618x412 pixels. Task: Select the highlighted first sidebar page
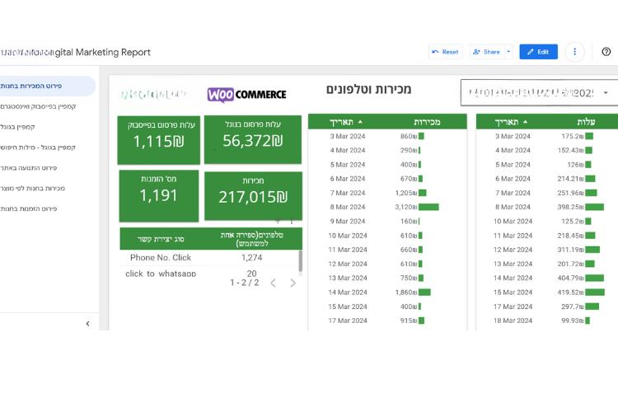pyautogui.click(x=47, y=86)
